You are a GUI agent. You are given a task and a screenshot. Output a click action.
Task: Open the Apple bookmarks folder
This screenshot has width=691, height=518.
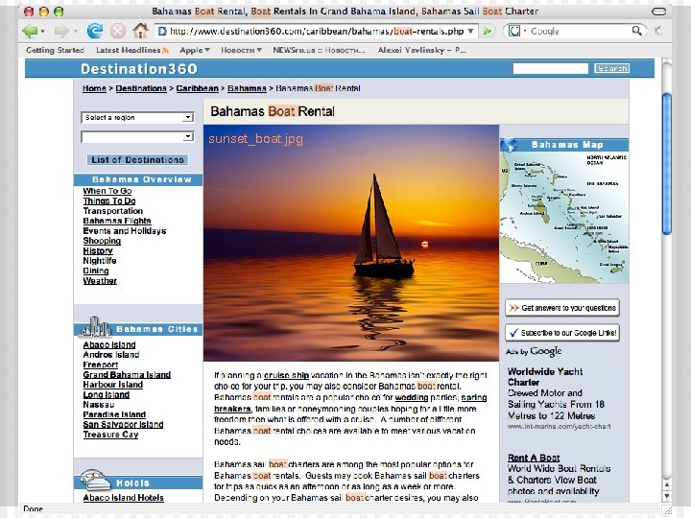click(x=194, y=50)
